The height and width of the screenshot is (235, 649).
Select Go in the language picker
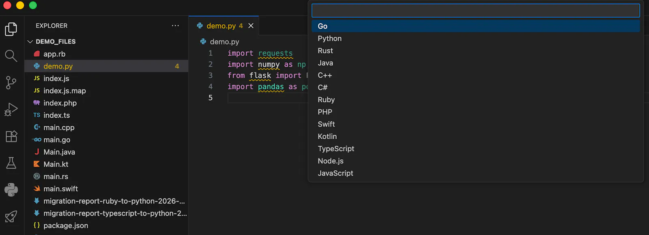click(x=475, y=26)
